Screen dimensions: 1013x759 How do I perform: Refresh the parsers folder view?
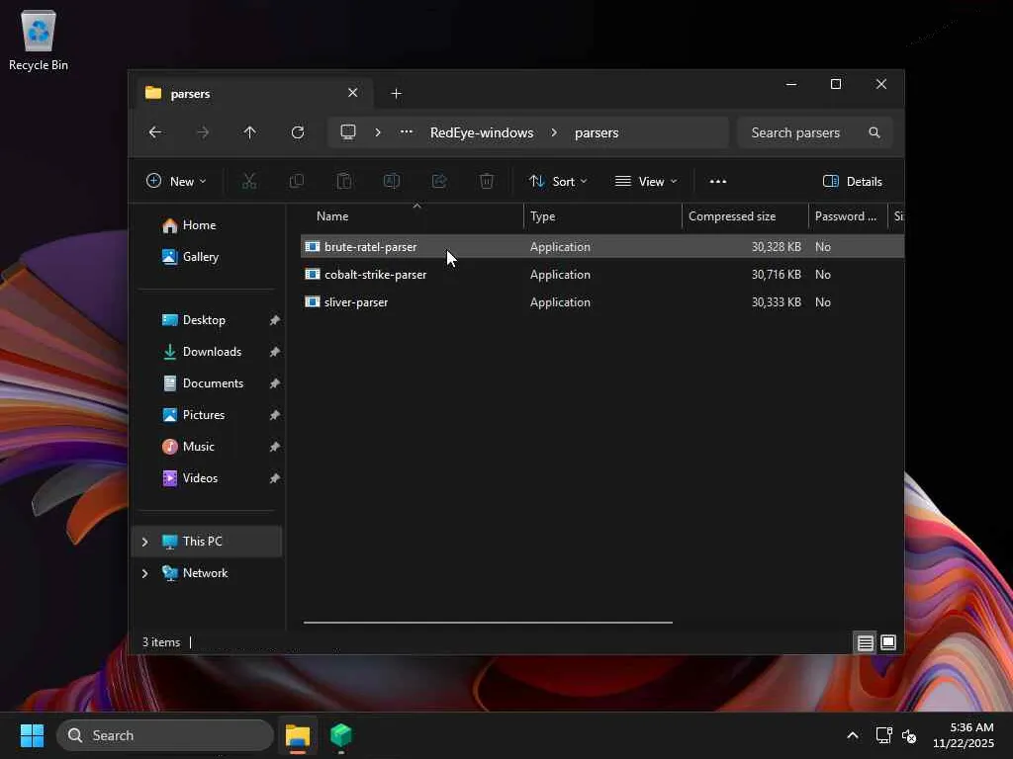point(298,132)
